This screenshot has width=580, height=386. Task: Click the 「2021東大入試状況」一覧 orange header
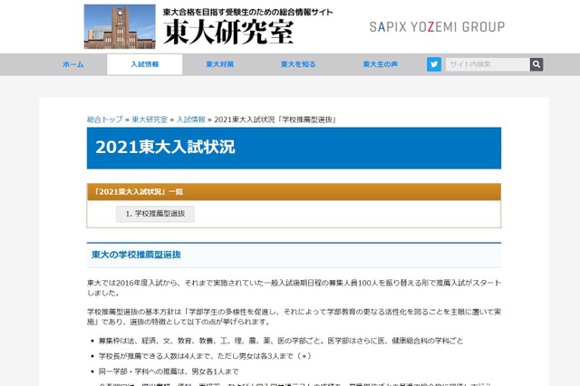tap(294, 192)
